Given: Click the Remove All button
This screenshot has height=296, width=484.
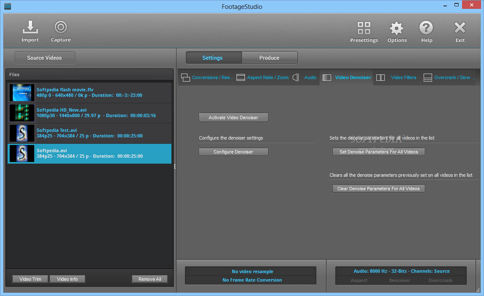Looking at the screenshot, I should coord(150,279).
